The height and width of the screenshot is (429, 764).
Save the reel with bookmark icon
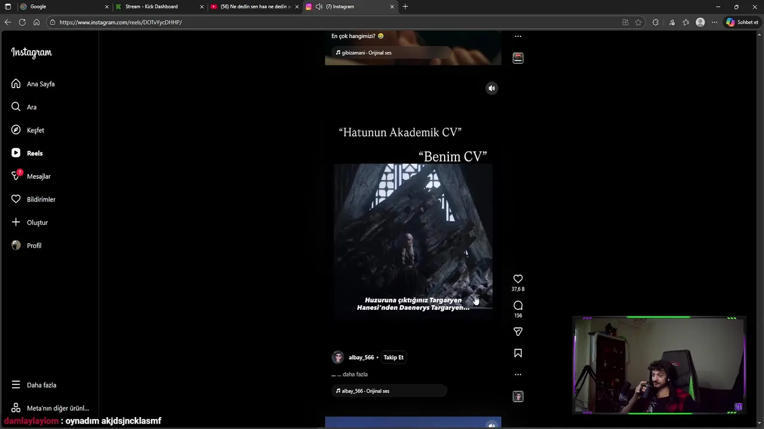[x=518, y=353]
